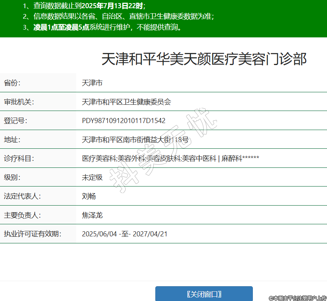Click the clinic title 天津和平华美天颜医疗美容门诊部
The height and width of the screenshot is (301, 327).
[x=204, y=59]
